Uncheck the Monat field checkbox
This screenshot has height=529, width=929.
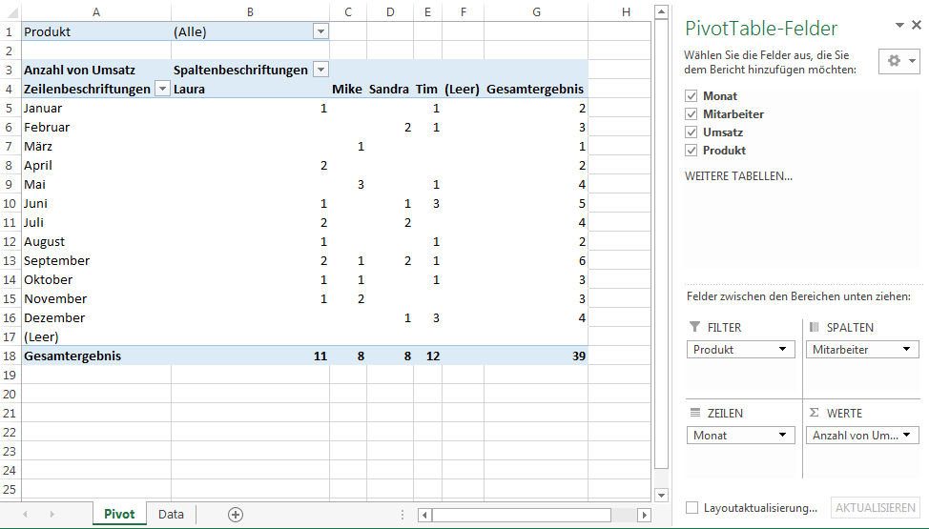(691, 96)
